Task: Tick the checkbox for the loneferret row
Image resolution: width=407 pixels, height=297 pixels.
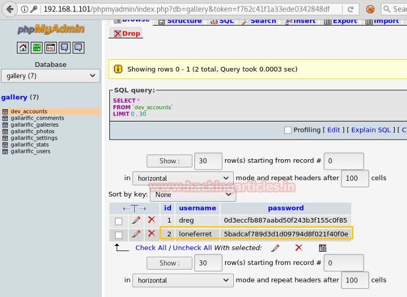Action: tap(119, 234)
